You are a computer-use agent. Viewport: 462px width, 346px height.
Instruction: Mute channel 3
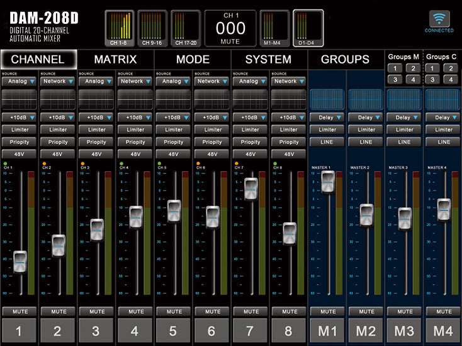[x=97, y=311]
